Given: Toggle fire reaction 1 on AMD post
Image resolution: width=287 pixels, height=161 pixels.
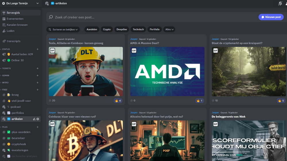Looking at the screenshot, I should point(199,101).
